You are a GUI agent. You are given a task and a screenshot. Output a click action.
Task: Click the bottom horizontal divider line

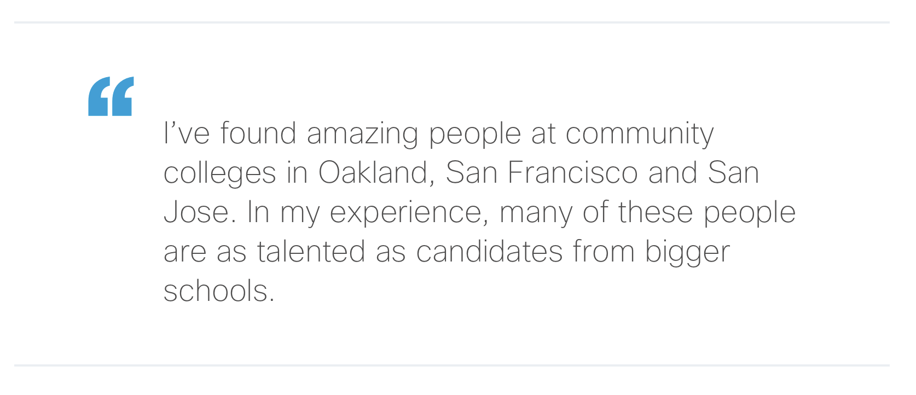click(452, 365)
